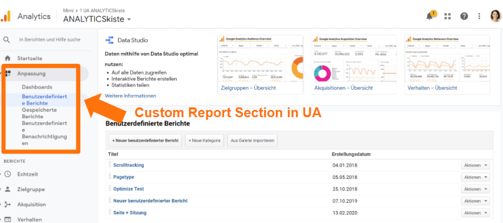This screenshot has width=503, height=223.
Task: Open the three-dot more options menu
Action: [x=479, y=17]
